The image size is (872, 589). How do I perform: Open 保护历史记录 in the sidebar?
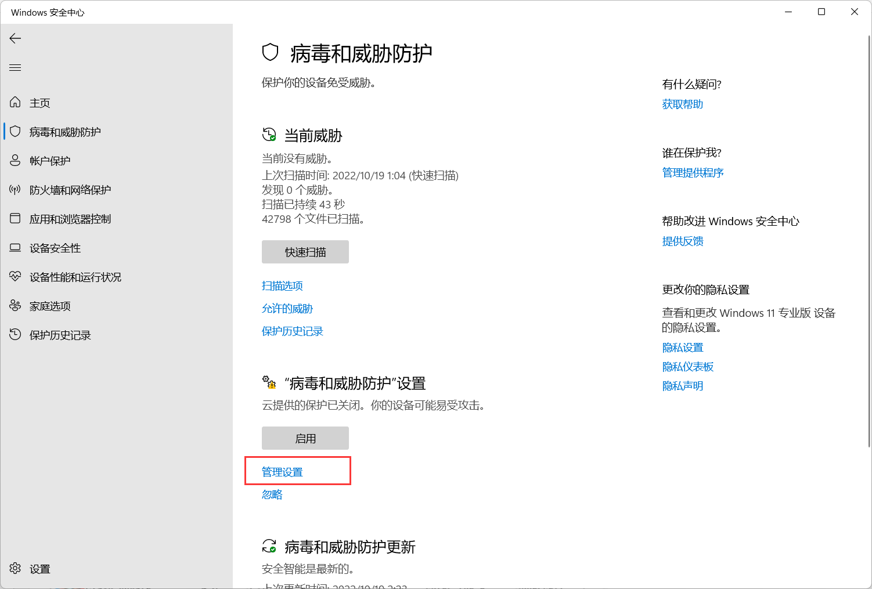coord(60,335)
